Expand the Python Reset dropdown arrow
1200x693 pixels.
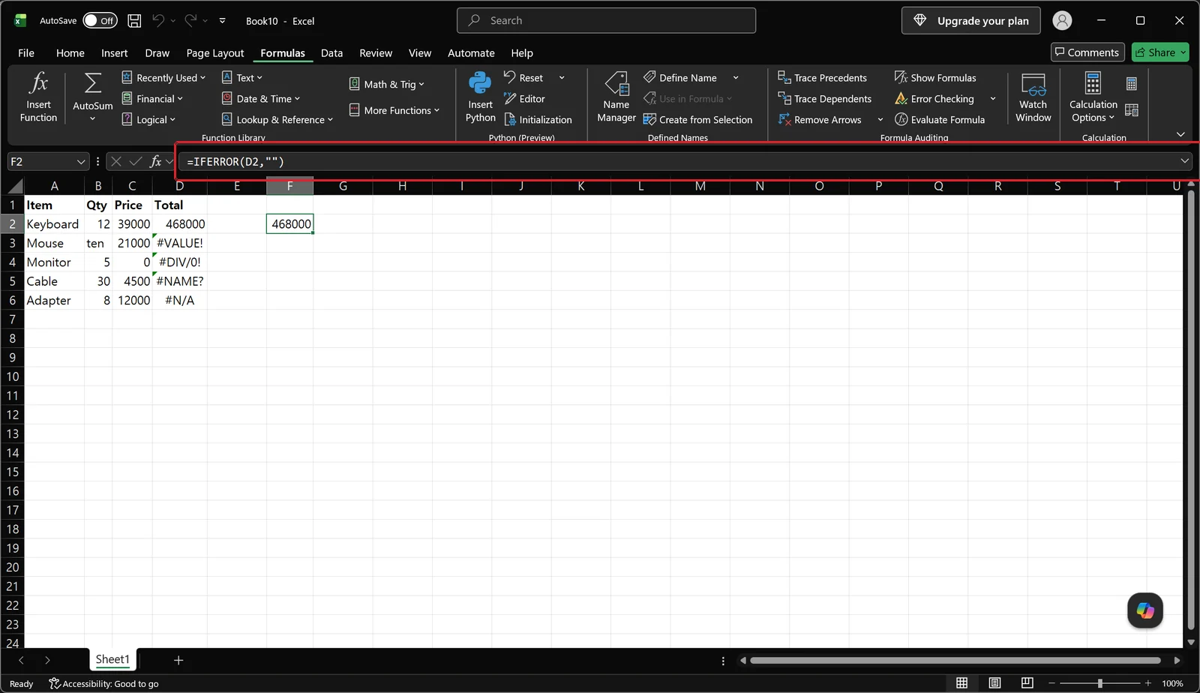562,77
